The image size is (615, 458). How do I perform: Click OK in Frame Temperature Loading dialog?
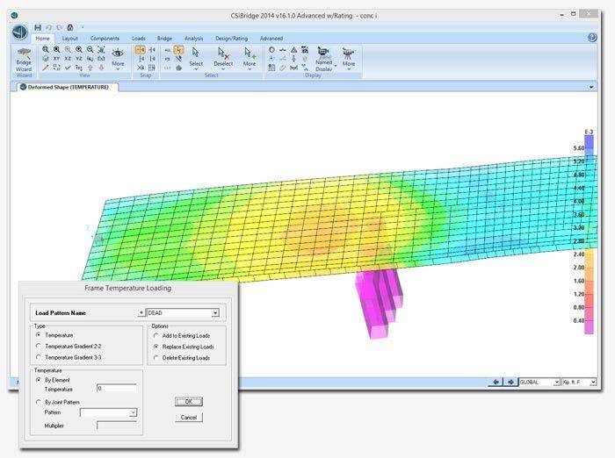click(189, 402)
